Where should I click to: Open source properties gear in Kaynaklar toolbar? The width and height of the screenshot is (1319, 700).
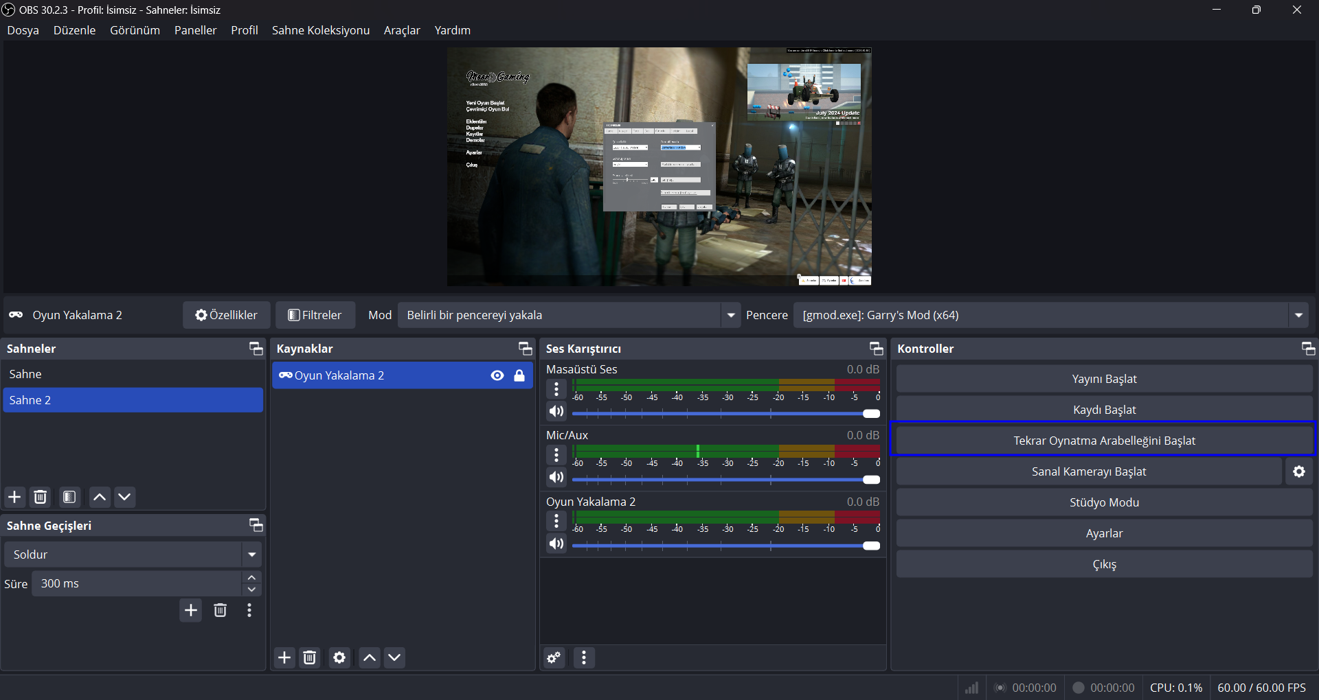tap(339, 657)
